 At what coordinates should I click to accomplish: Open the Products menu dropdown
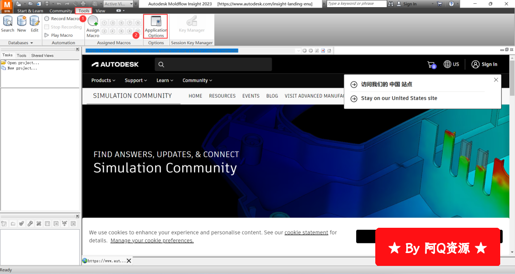(x=103, y=81)
